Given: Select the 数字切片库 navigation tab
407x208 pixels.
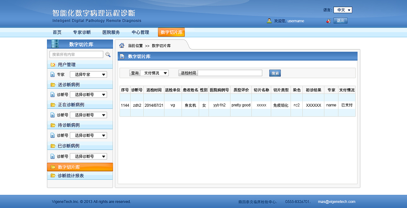Looking at the screenshot, I should pyautogui.click(x=171, y=32).
